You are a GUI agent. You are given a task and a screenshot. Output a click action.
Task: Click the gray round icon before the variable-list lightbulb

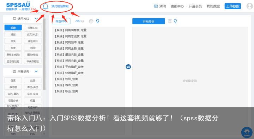click(91, 21)
